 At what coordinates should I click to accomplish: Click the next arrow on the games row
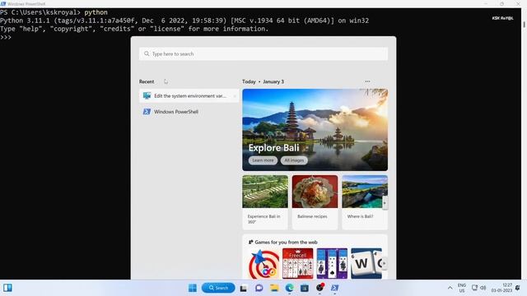tap(385, 263)
